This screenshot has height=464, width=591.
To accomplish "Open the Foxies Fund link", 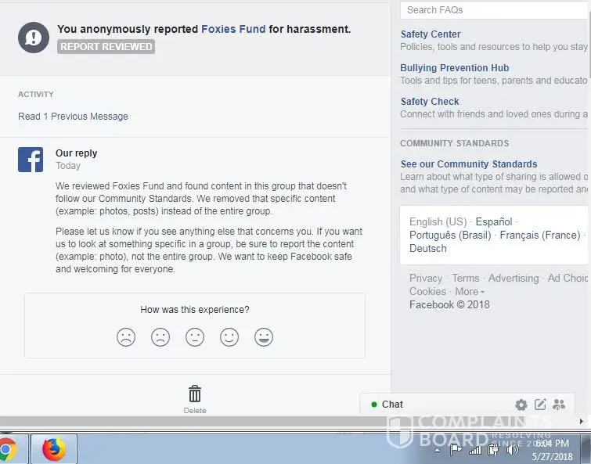I will coord(233,29).
